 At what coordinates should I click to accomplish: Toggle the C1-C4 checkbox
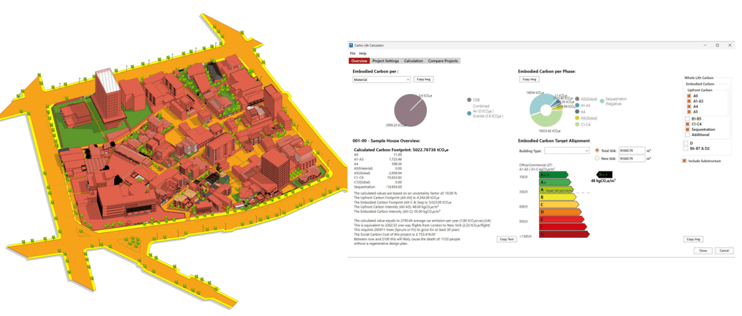click(687, 124)
